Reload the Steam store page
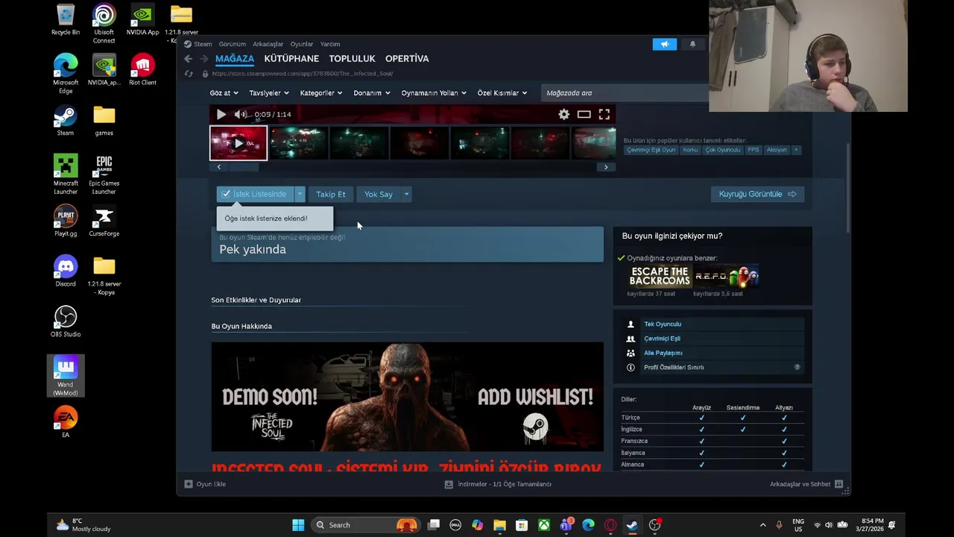Screen dimensions: 954x537 [x=189, y=74]
